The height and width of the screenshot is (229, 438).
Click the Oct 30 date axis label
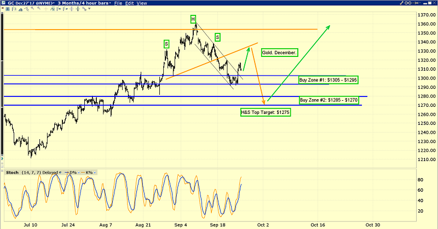[x=373, y=225]
